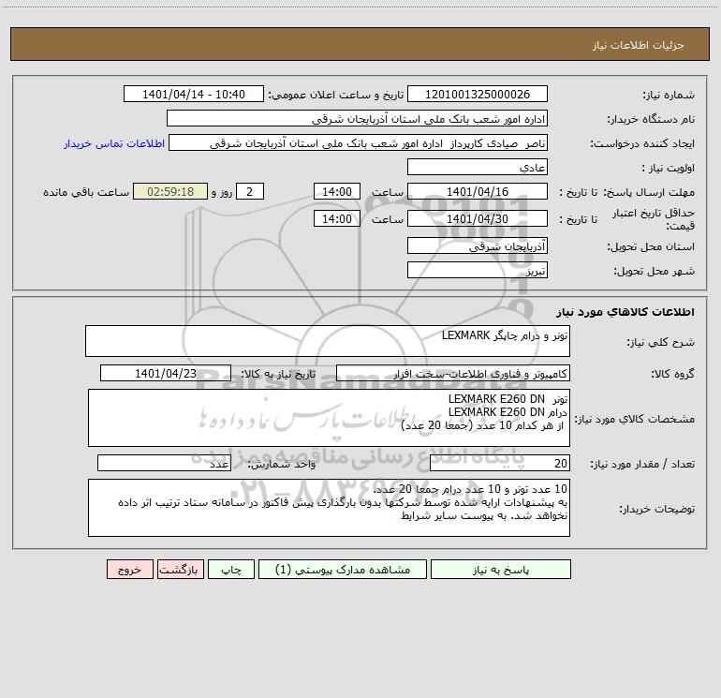721x698 pixels.
Task: Click label 'شماره نیاز:'
Action: pyautogui.click(x=669, y=96)
